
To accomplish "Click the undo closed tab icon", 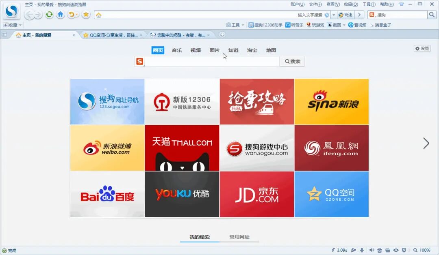I will click(x=72, y=15).
